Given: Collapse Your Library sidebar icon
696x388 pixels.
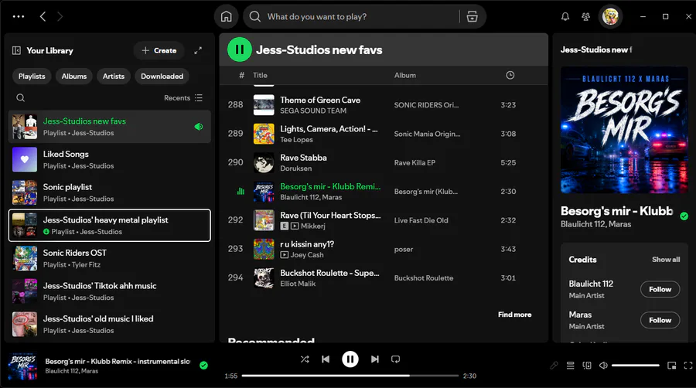Looking at the screenshot, I should click(16, 50).
